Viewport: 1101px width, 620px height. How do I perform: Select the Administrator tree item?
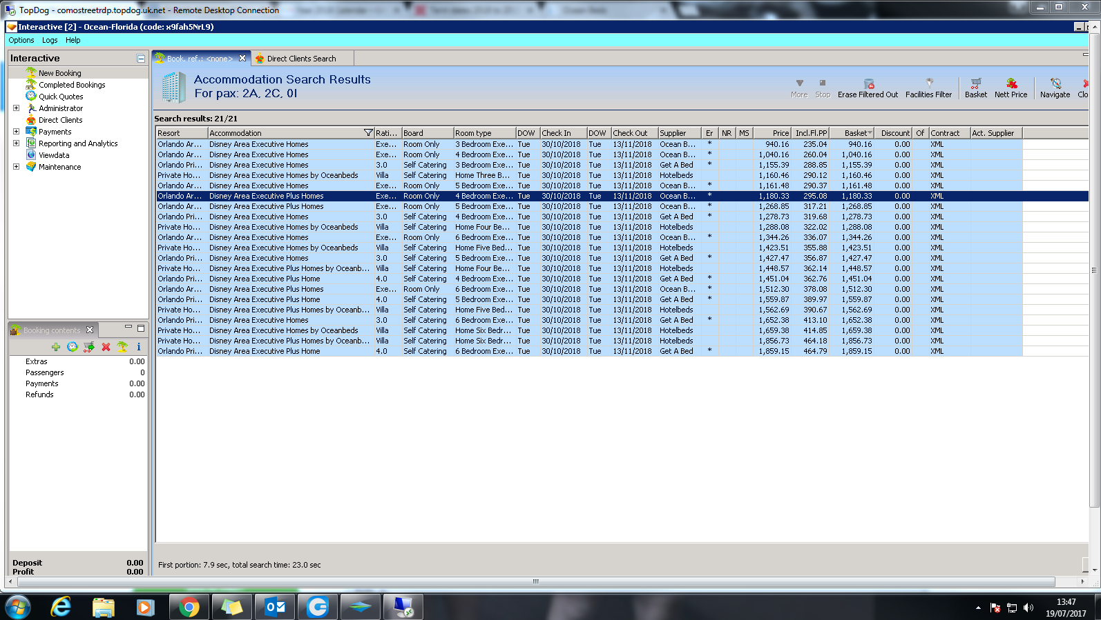click(x=61, y=108)
